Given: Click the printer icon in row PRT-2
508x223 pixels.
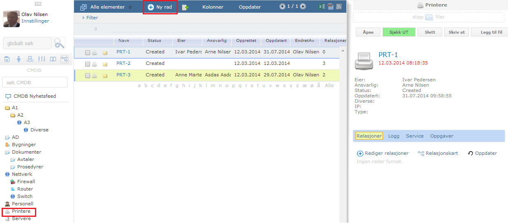Looking at the screenshot, I should pos(95,64).
